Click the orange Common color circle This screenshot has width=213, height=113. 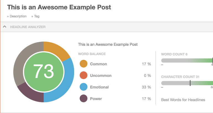(x=84, y=64)
